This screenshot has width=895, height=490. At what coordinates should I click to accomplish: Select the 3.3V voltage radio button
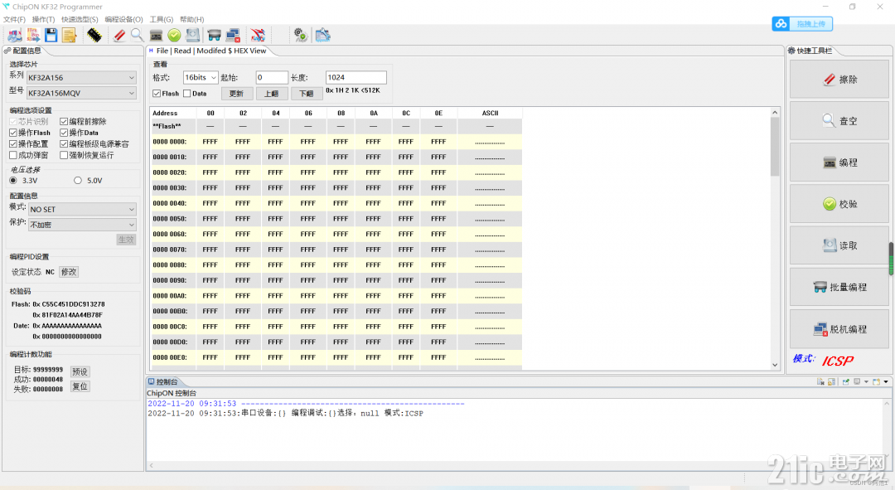click(x=13, y=181)
